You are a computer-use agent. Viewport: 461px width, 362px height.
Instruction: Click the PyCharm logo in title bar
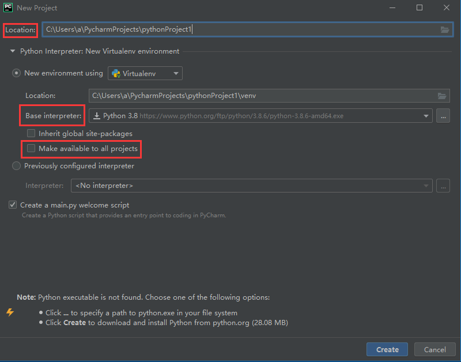click(8, 7)
